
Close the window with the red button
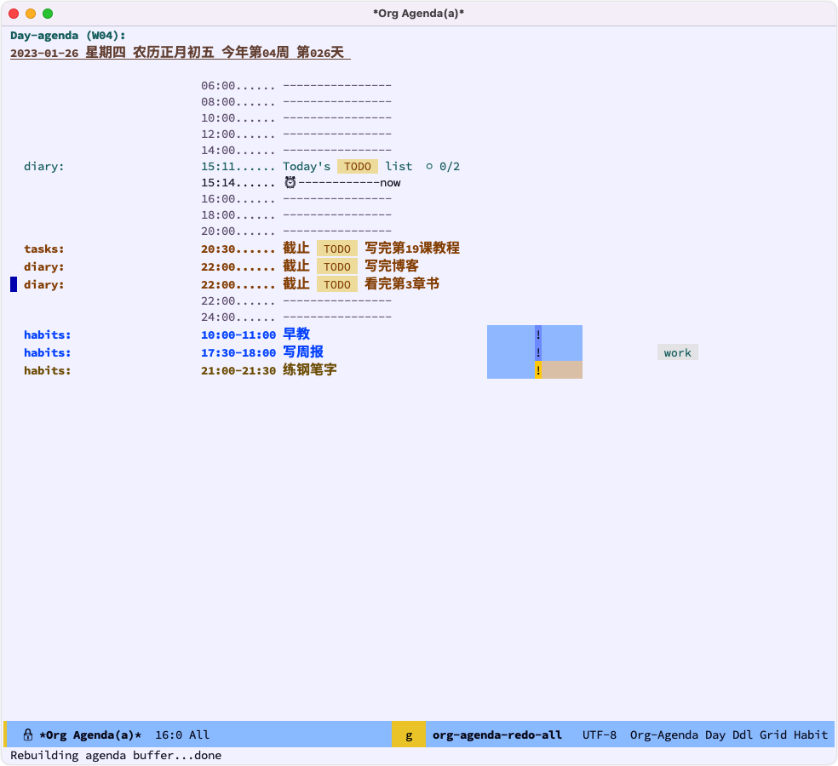pyautogui.click(x=14, y=14)
